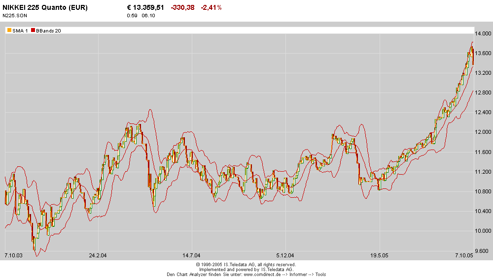Click the NIKKEI 225 Quanto (EUR) title
The height and width of the screenshot is (277, 493).
45,7
